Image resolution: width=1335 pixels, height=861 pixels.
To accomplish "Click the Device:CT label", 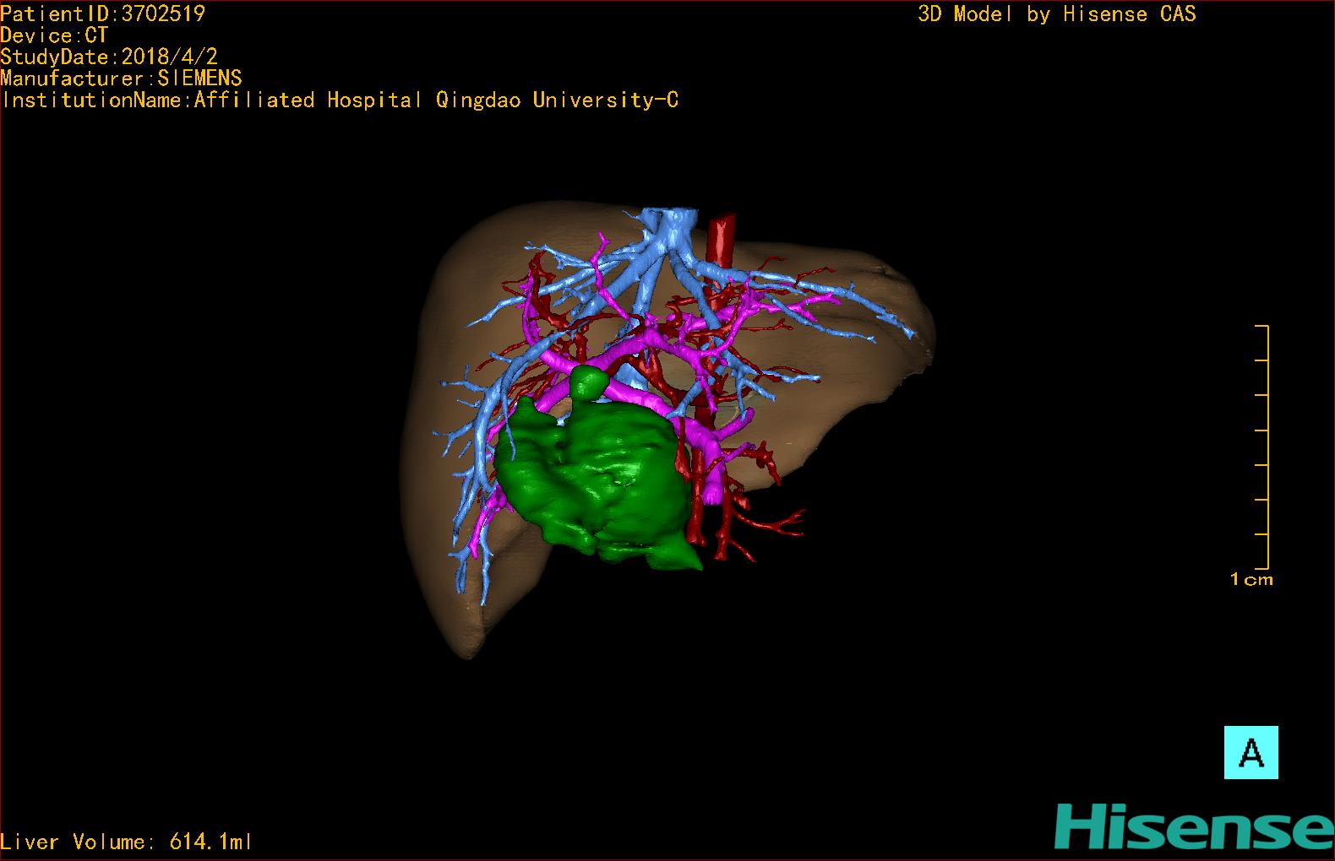I will [54, 35].
